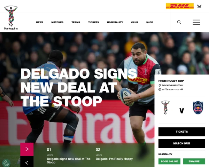Open the Matches menu item
The image size is (209, 167).
pos(57,22)
